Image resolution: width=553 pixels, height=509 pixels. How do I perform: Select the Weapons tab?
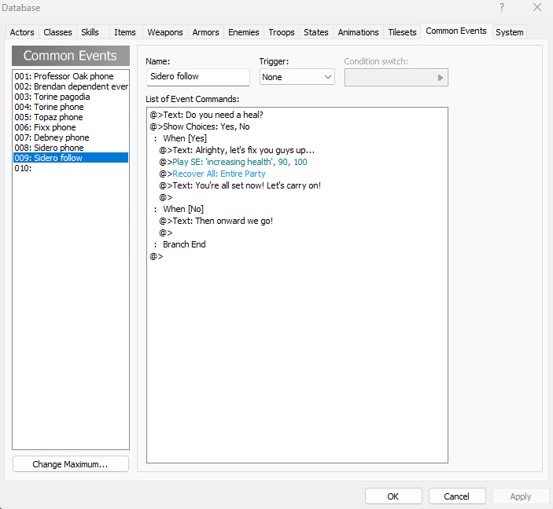[x=165, y=32]
